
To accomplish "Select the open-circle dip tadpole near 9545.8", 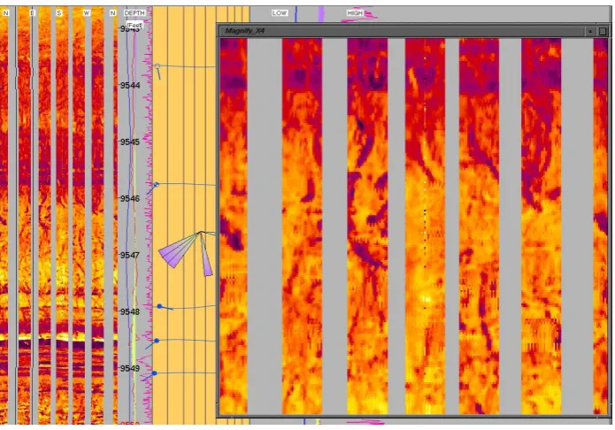I will 156,184.
